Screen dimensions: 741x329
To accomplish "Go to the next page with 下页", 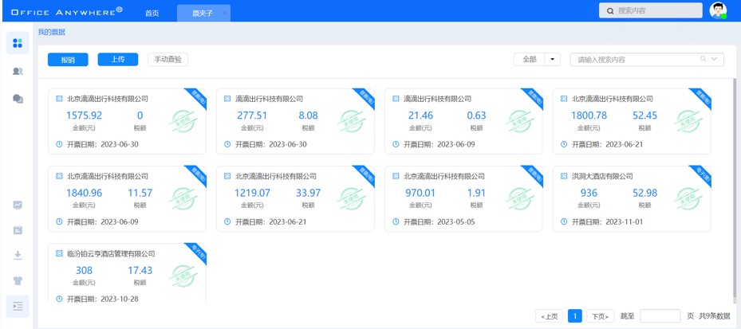I will (600, 316).
